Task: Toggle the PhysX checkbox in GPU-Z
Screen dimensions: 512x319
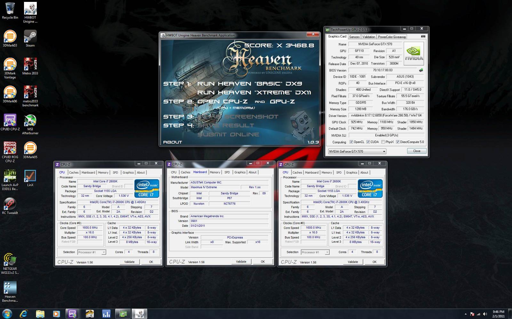Action: coord(383,142)
